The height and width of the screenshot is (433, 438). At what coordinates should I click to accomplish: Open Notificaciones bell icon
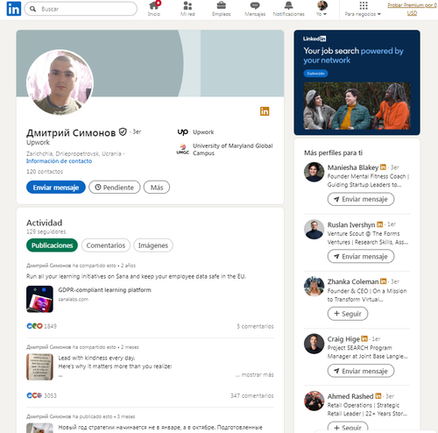pos(288,9)
